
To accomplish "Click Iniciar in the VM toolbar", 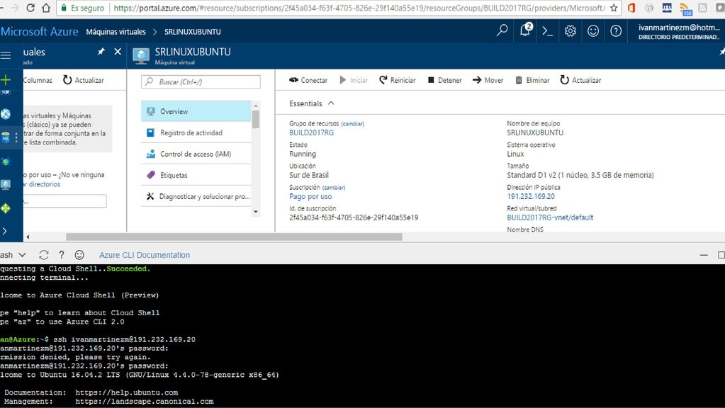I will pyautogui.click(x=354, y=80).
